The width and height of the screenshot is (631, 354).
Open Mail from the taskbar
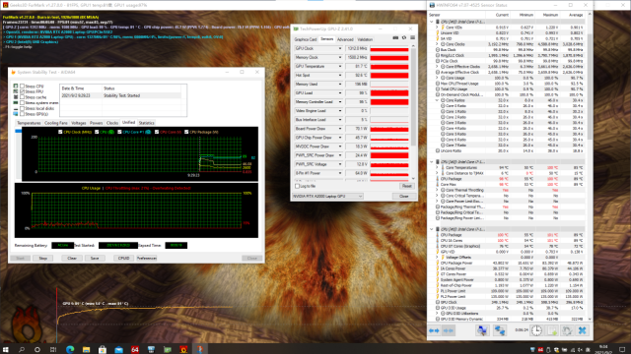point(118,350)
